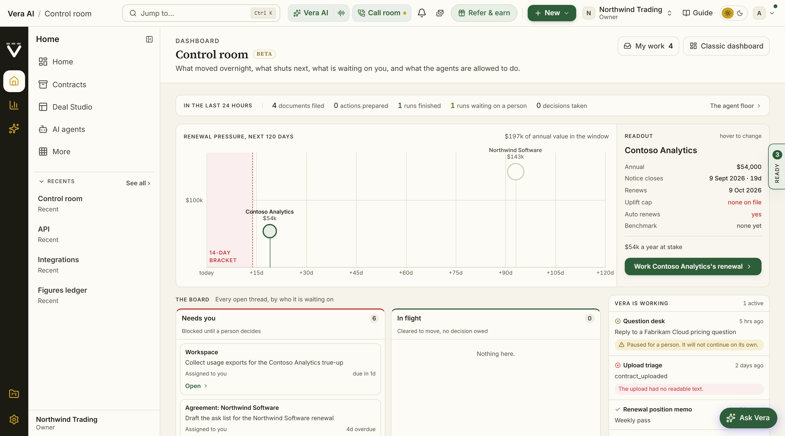
Task: Click the In flight count badge
Action: (590, 318)
